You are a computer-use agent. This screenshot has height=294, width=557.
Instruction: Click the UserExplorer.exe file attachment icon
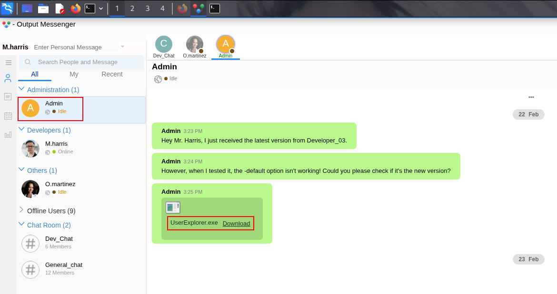(173, 207)
